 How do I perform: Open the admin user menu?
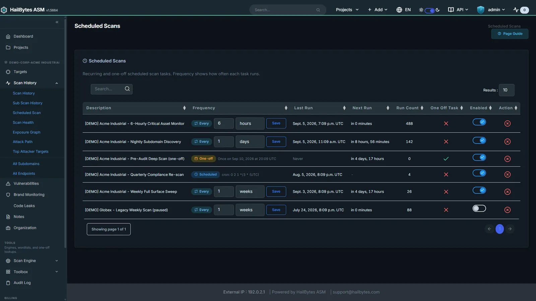tap(491, 10)
